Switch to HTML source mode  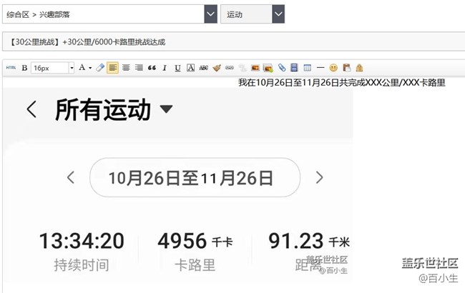coord(11,68)
